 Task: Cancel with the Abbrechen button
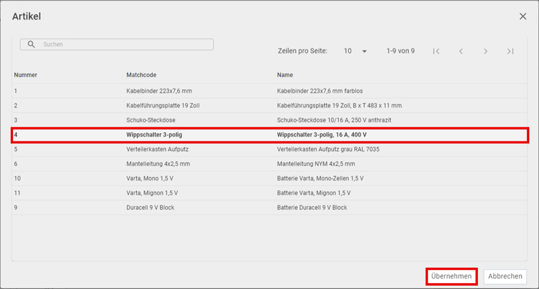(x=505, y=276)
